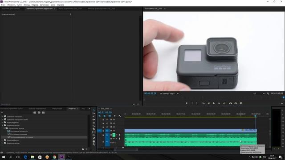Collapse the Crossfade subfolder
The height and width of the screenshot is (160, 285).
point(4,128)
